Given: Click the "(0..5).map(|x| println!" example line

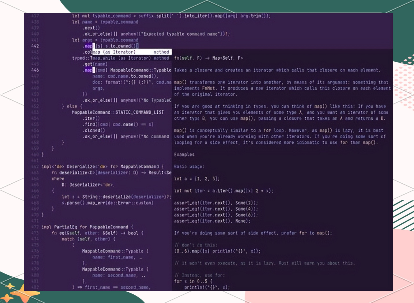Looking at the screenshot, I should click(217, 251).
